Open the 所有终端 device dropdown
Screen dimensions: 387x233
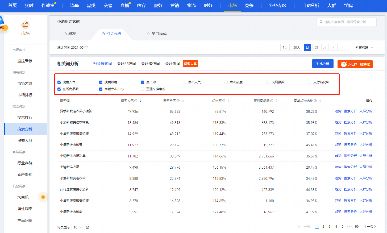point(364,47)
